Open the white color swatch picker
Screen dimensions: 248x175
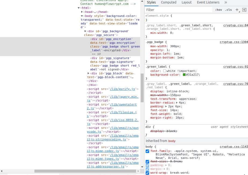(165, 71)
